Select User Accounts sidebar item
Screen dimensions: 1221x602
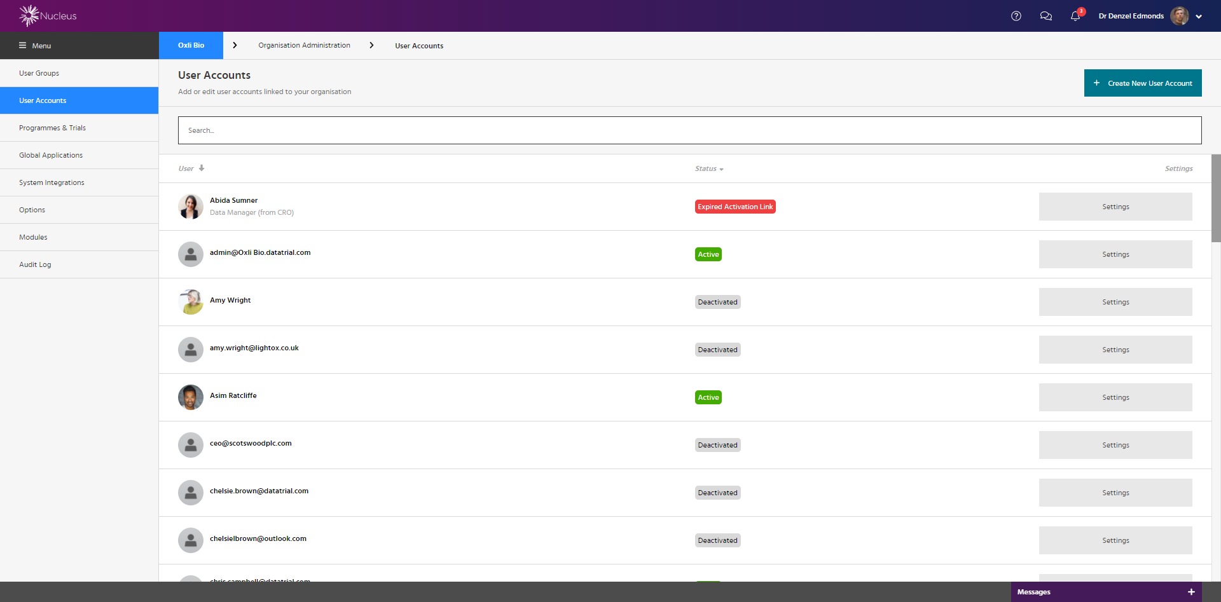(79, 100)
